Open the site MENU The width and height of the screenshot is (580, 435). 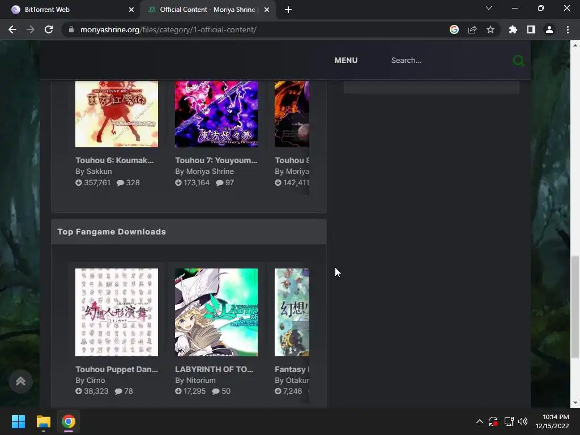point(346,60)
